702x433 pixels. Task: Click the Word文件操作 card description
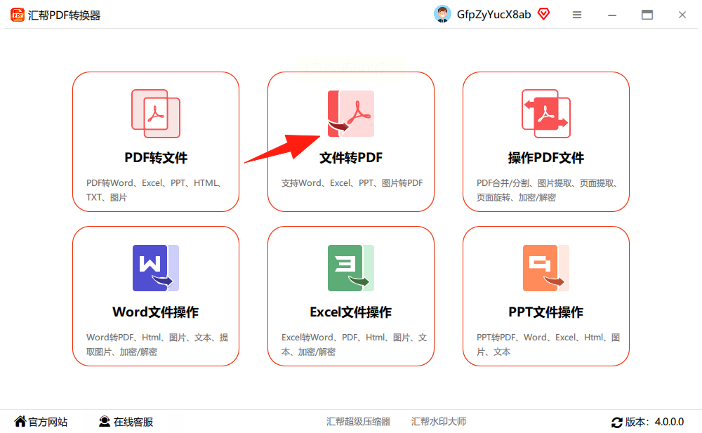click(x=157, y=345)
